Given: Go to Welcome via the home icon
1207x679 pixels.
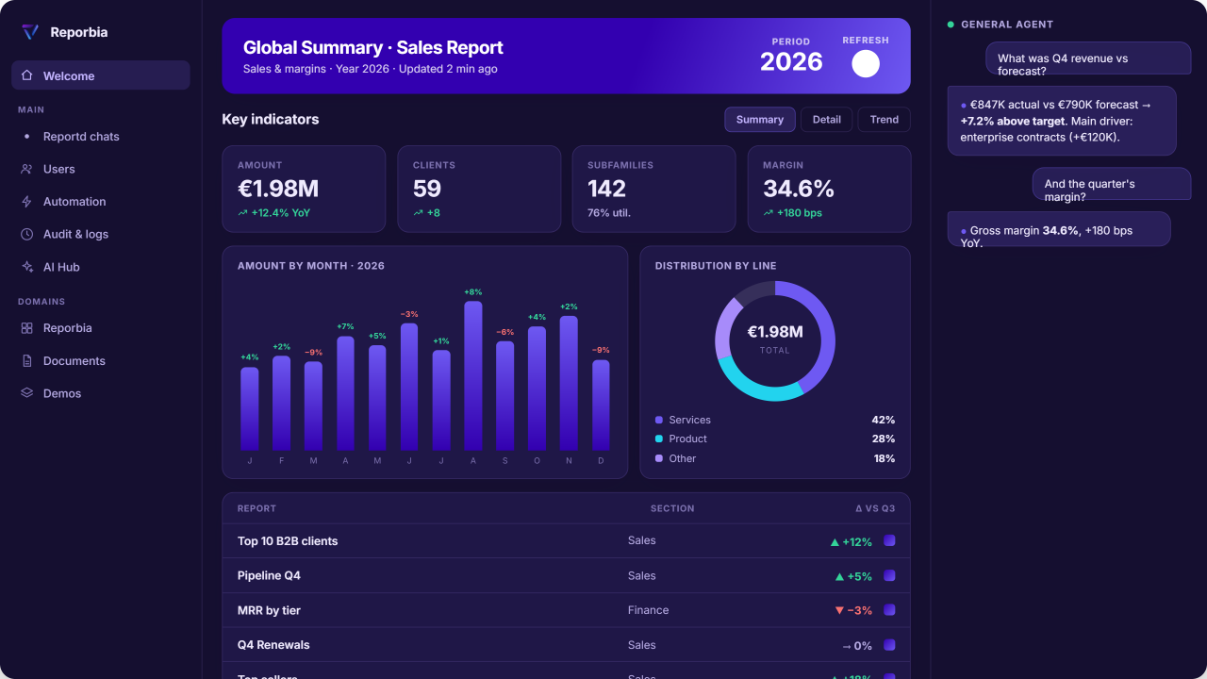Looking at the screenshot, I should [x=26, y=75].
